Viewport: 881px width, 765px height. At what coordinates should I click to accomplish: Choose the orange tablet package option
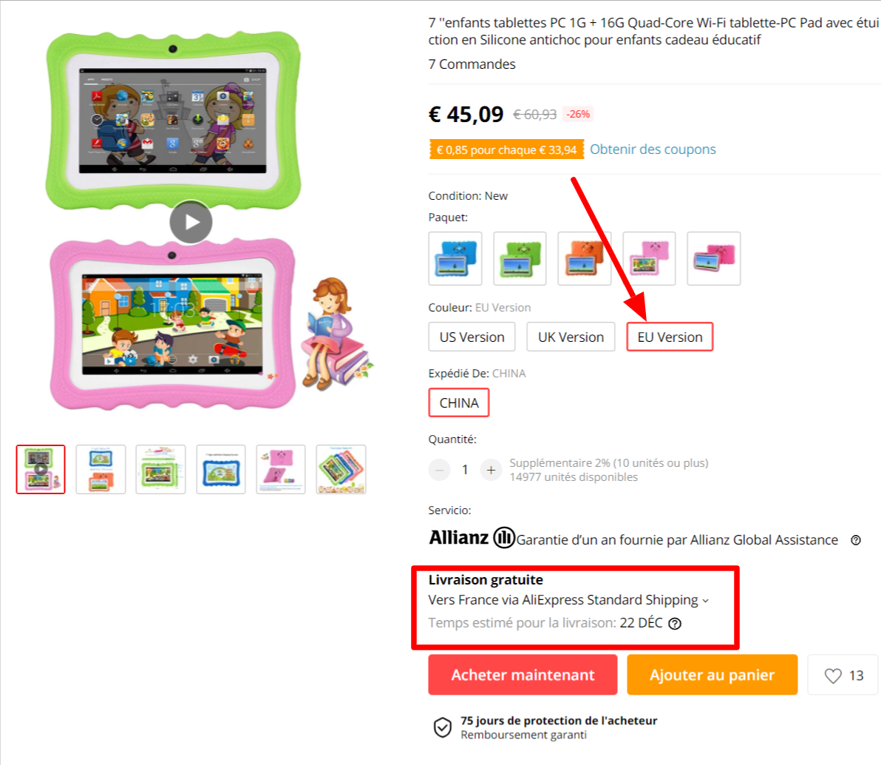(585, 258)
